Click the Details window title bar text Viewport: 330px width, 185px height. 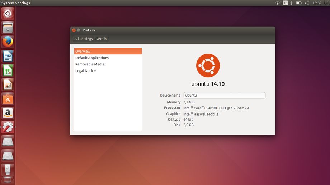[89, 30]
